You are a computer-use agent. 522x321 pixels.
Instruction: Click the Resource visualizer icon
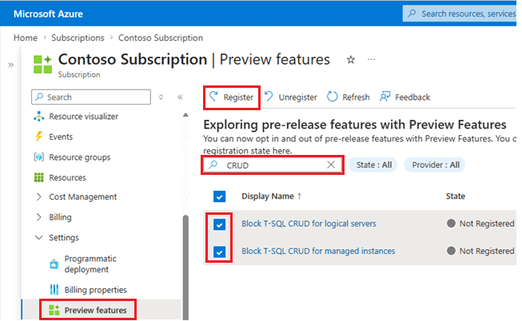[39, 117]
